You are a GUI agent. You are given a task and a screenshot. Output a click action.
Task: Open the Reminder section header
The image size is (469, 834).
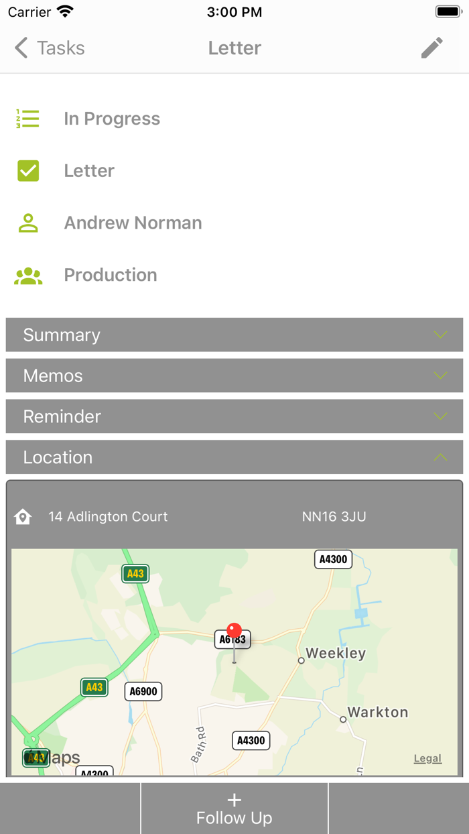click(x=234, y=416)
